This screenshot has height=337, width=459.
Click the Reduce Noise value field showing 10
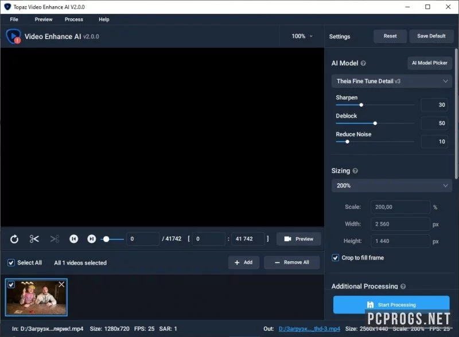point(434,142)
